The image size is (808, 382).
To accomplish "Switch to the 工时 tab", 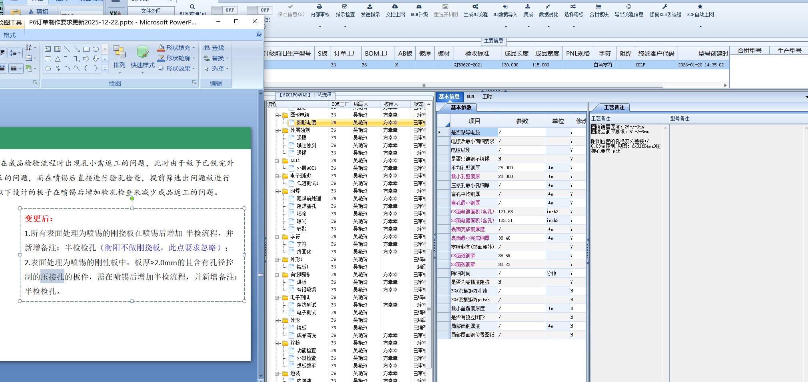I will click(x=487, y=97).
